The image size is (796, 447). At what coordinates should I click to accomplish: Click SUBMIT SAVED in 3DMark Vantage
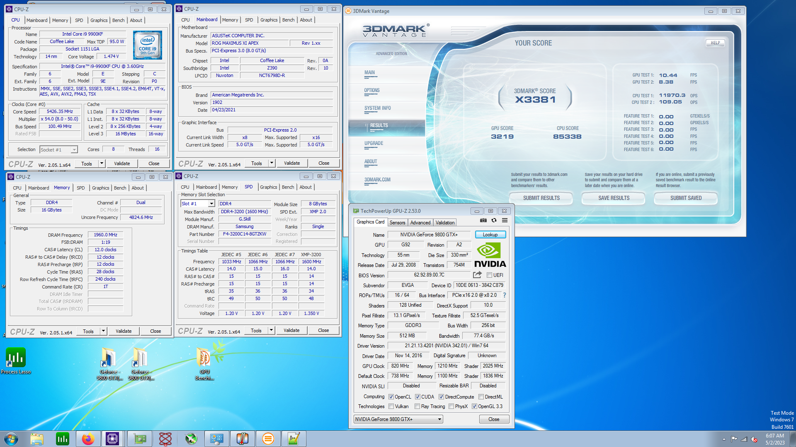pos(686,198)
